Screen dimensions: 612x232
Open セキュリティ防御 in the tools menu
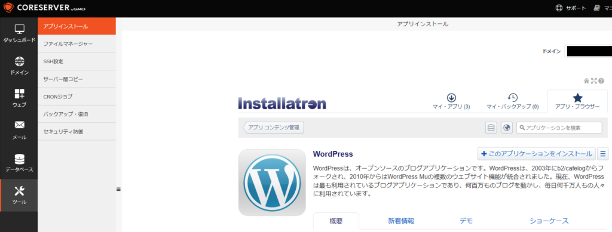pos(76,132)
